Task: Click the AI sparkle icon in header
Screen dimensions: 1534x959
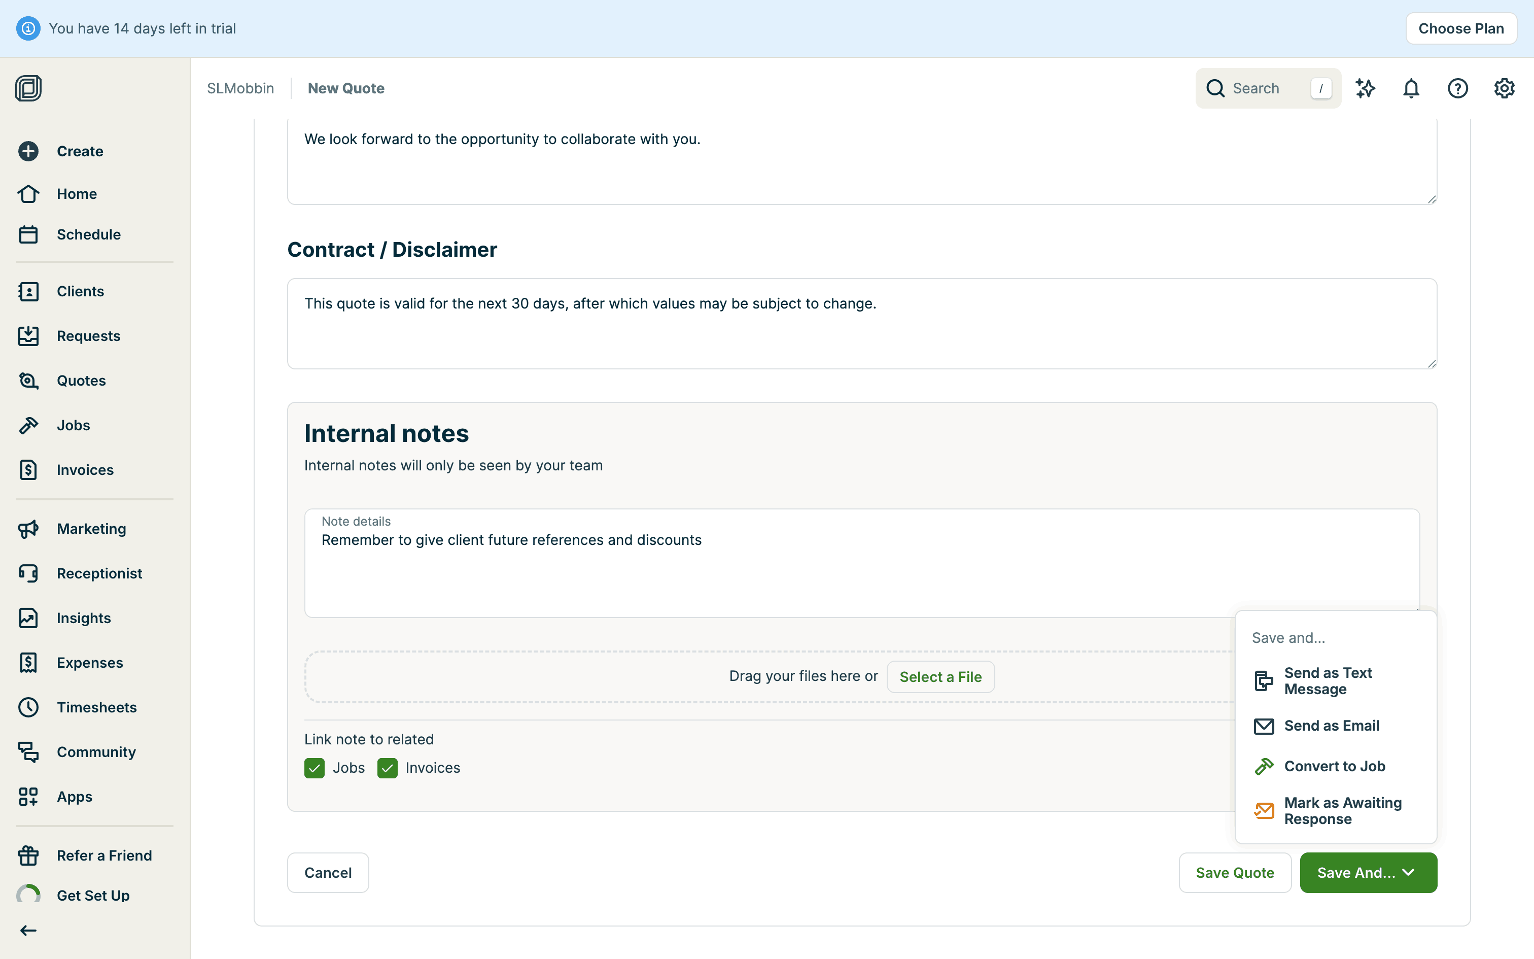Action: coord(1365,88)
